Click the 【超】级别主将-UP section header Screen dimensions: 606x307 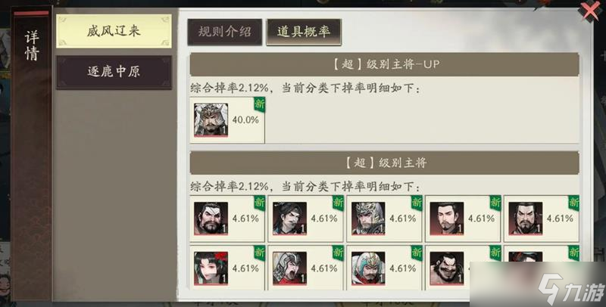point(385,64)
